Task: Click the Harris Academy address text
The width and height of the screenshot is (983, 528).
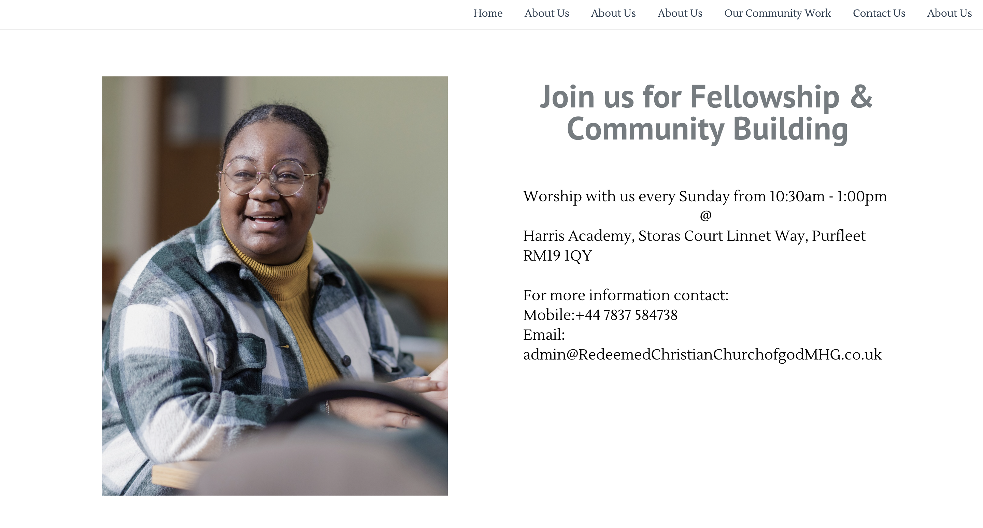Action: tap(664, 236)
